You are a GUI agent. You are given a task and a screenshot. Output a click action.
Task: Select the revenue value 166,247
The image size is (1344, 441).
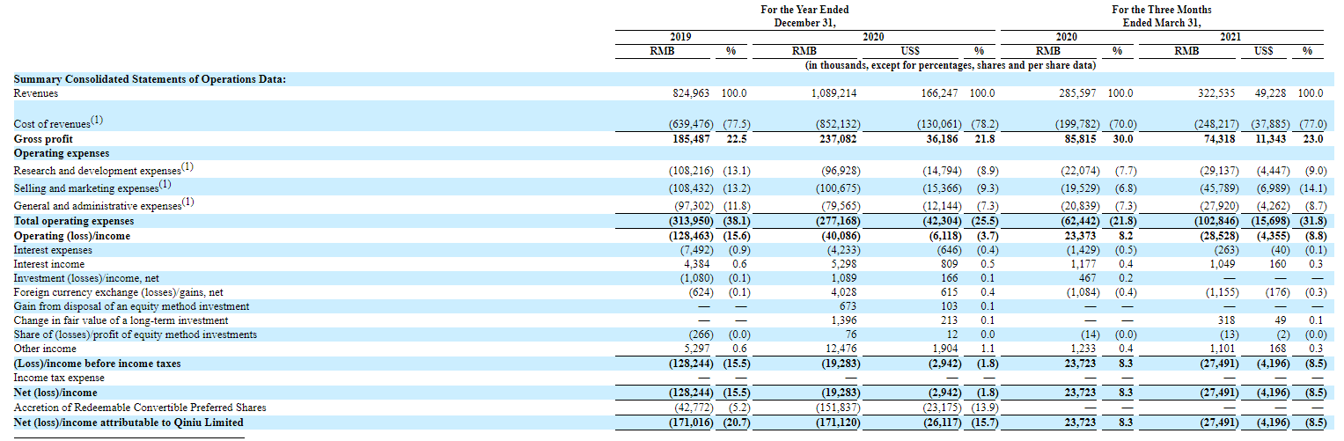pos(938,93)
